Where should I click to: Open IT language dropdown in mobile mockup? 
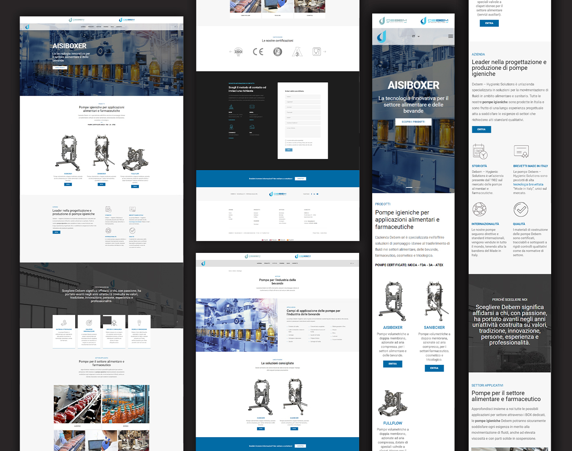pos(416,36)
